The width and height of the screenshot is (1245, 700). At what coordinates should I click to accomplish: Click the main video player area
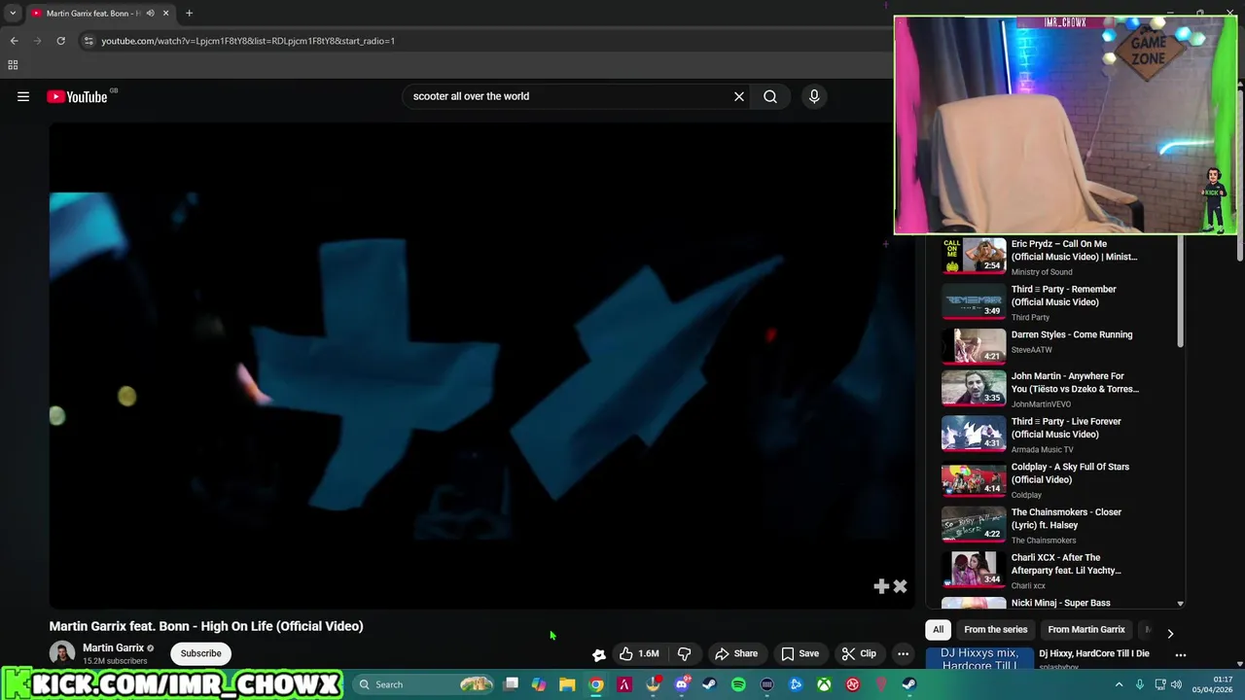(482, 366)
